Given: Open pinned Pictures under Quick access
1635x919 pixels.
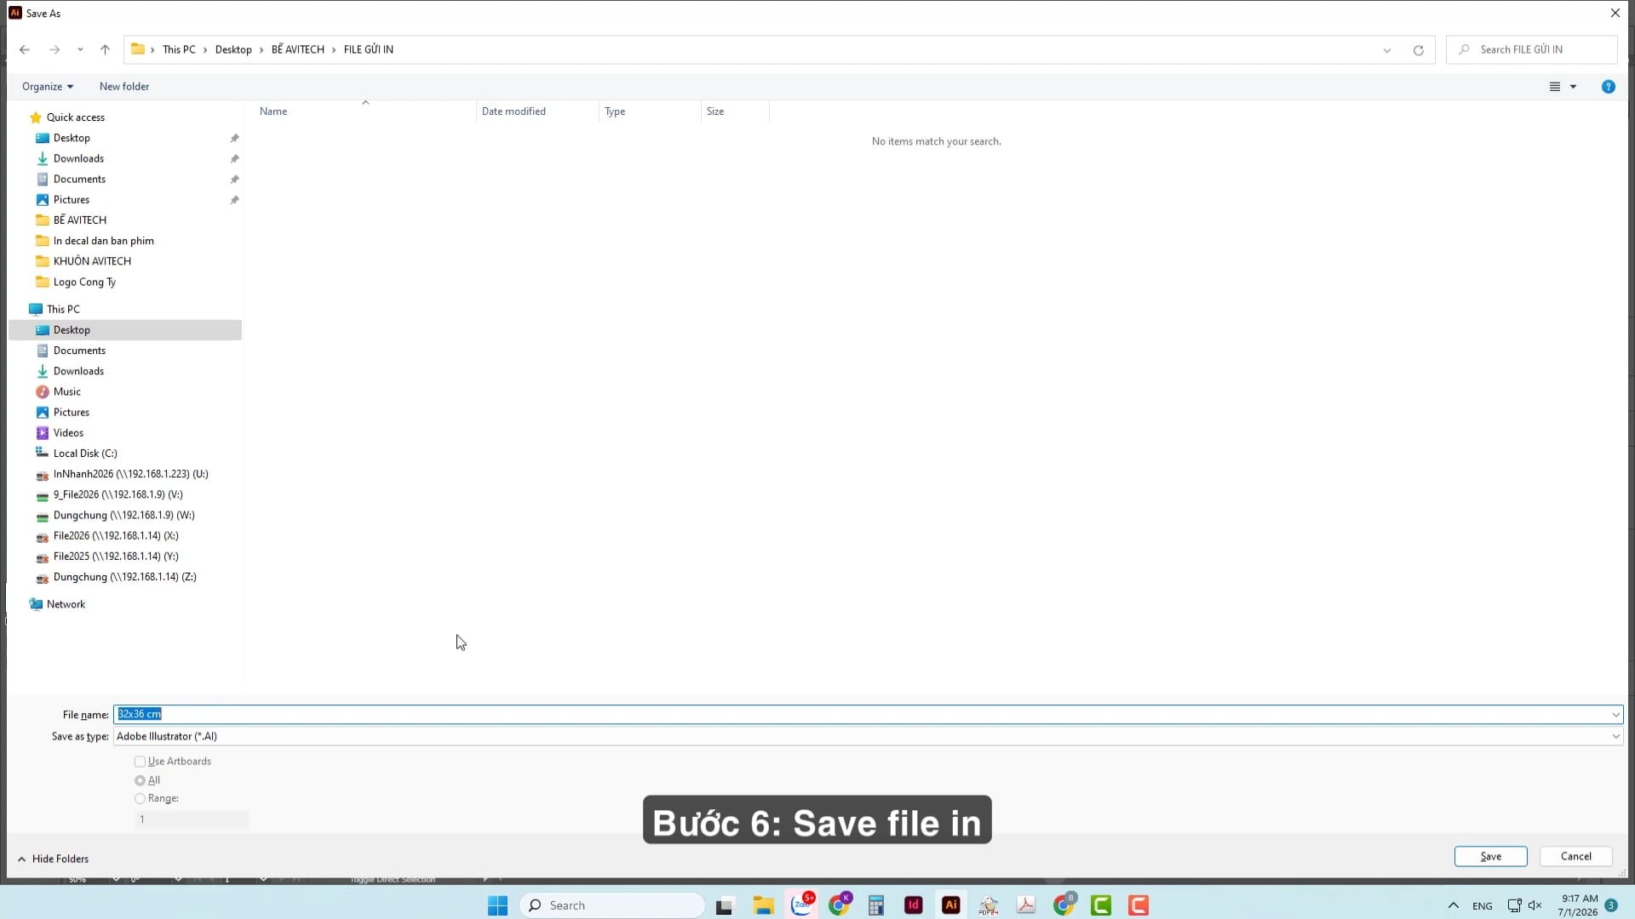Looking at the screenshot, I should pos(71,200).
